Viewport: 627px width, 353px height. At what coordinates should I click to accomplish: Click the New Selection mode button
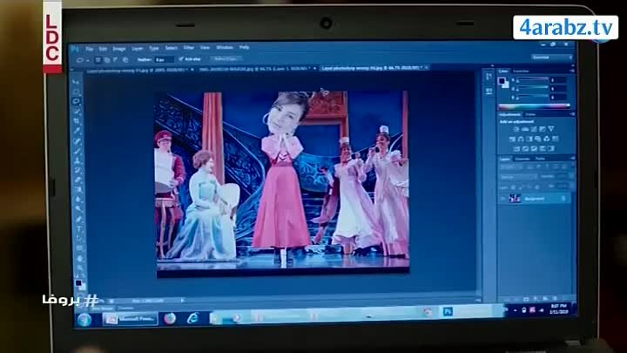98,60
